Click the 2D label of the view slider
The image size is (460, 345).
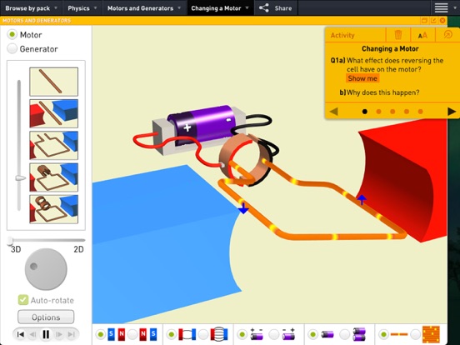coord(78,249)
